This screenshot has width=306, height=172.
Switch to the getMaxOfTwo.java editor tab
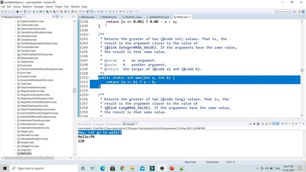(x=159, y=17)
